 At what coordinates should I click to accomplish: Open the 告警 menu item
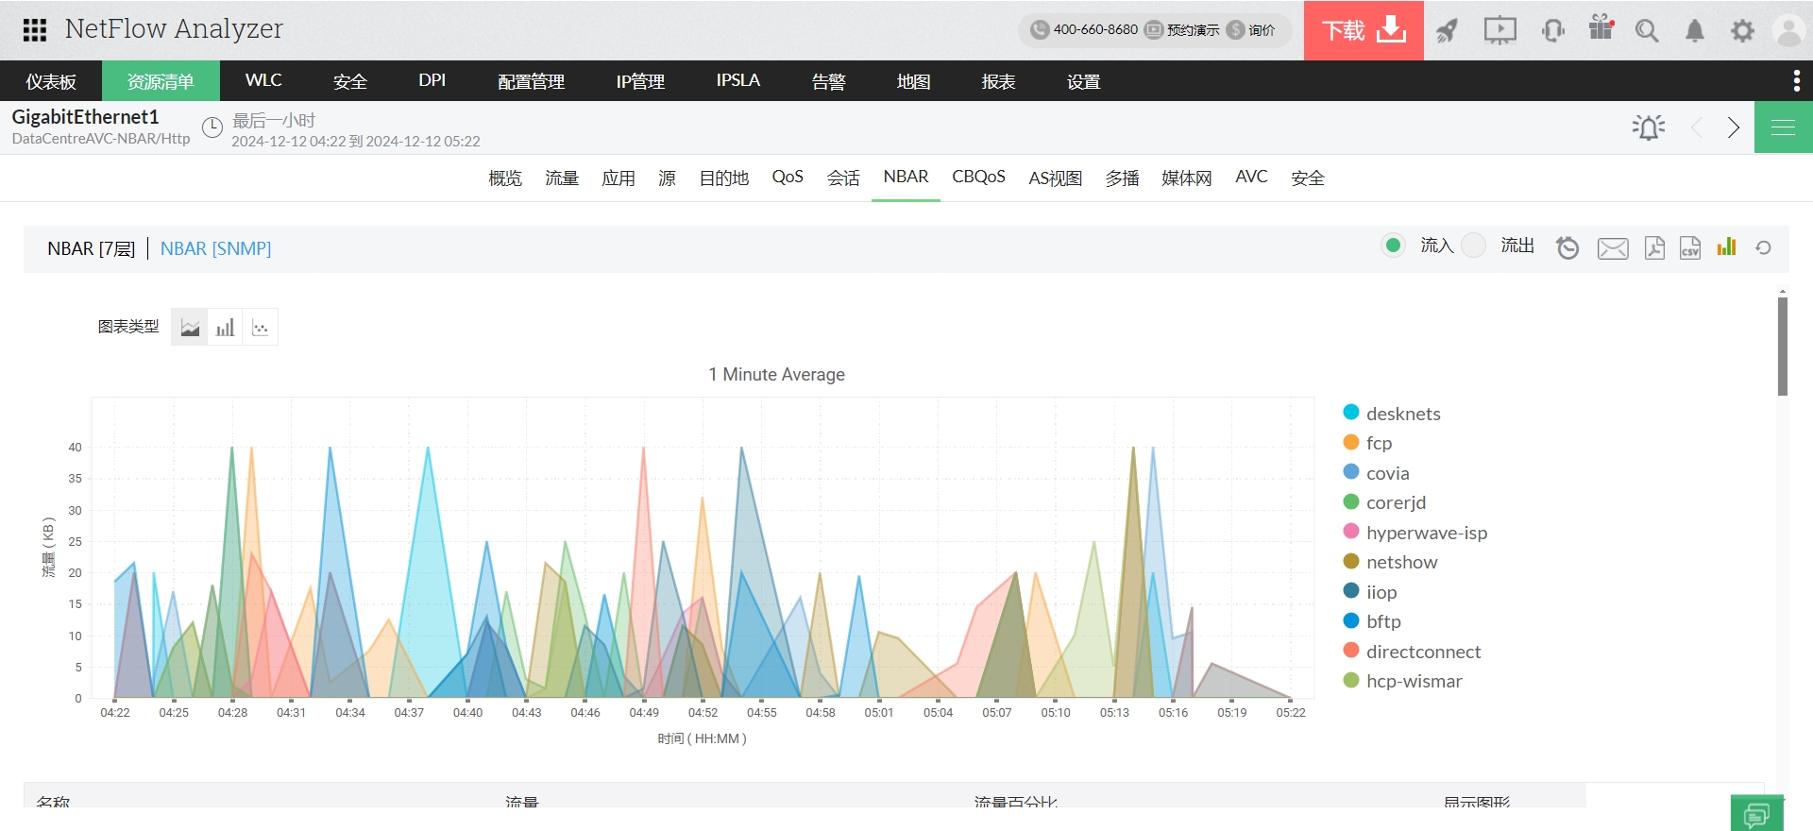coord(828,82)
